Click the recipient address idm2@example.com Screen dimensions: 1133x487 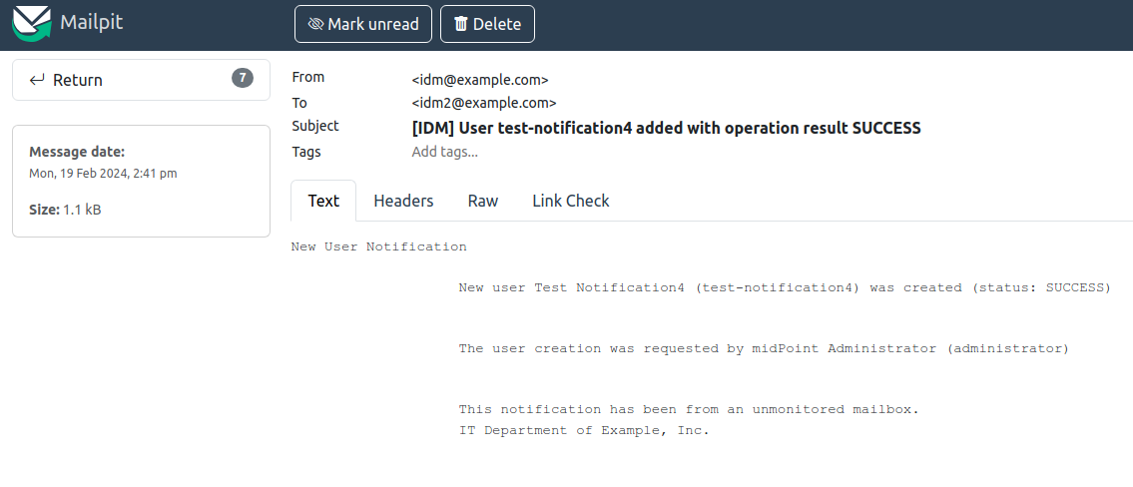click(x=484, y=103)
